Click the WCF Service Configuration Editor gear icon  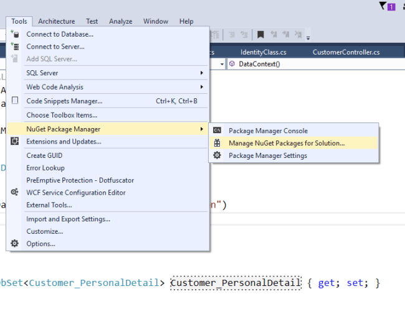pyautogui.click(x=15, y=193)
